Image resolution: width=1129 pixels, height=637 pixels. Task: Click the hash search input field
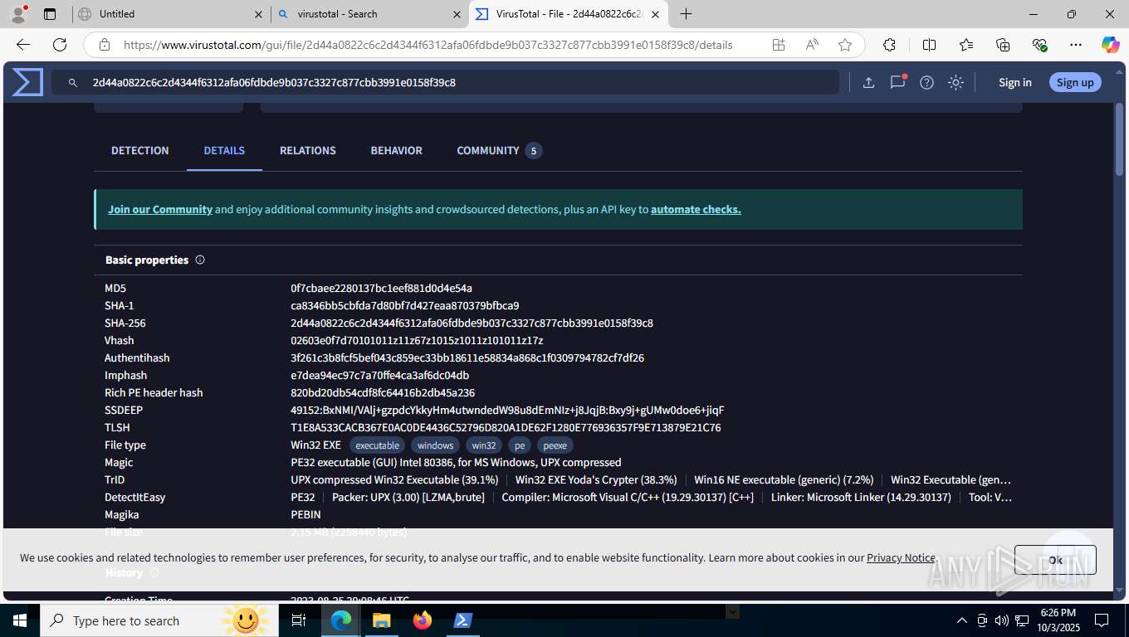[446, 82]
